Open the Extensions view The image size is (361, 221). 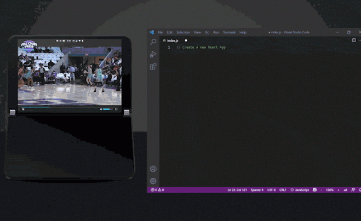[153, 67]
